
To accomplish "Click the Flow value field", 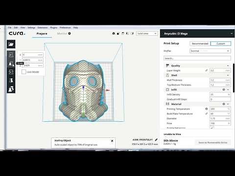I will click(220, 123).
